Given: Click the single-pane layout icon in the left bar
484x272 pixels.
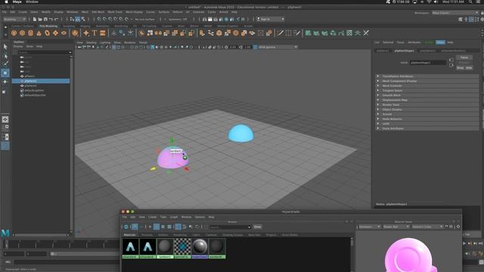Looking at the screenshot, I should 5,119.
